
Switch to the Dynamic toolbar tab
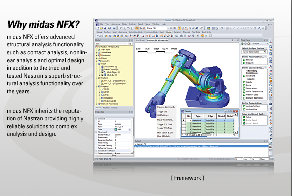pos(177,32)
